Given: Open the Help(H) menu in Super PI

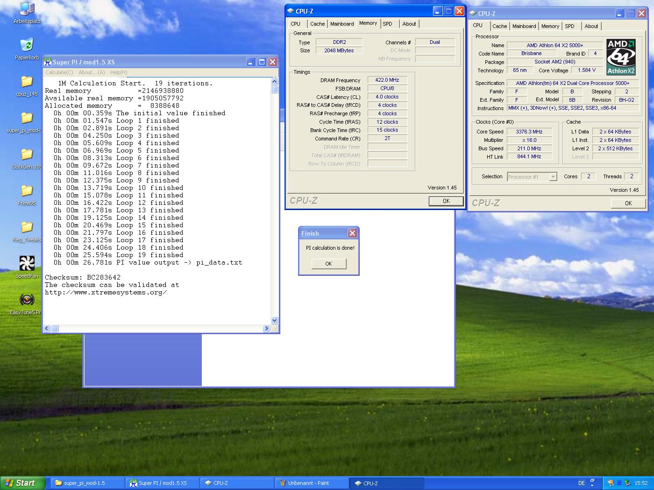Looking at the screenshot, I should [x=119, y=72].
